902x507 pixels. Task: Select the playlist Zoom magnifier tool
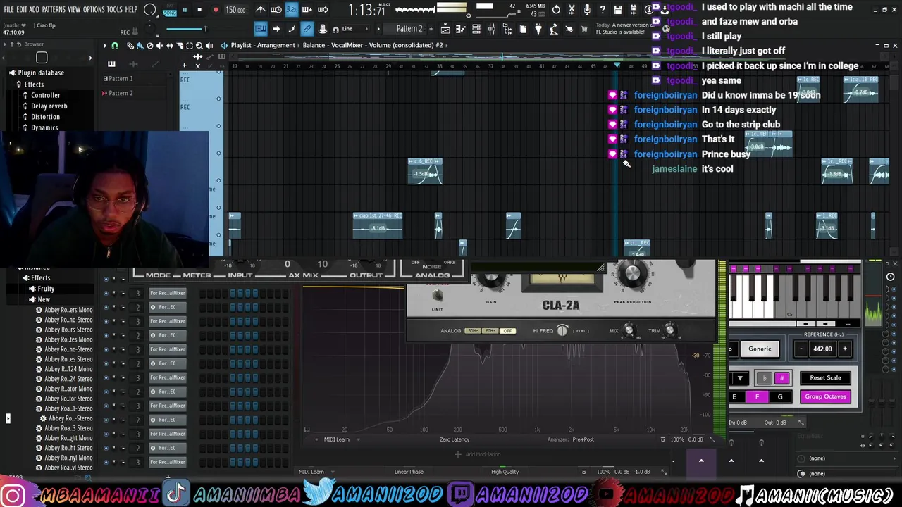pos(199,46)
